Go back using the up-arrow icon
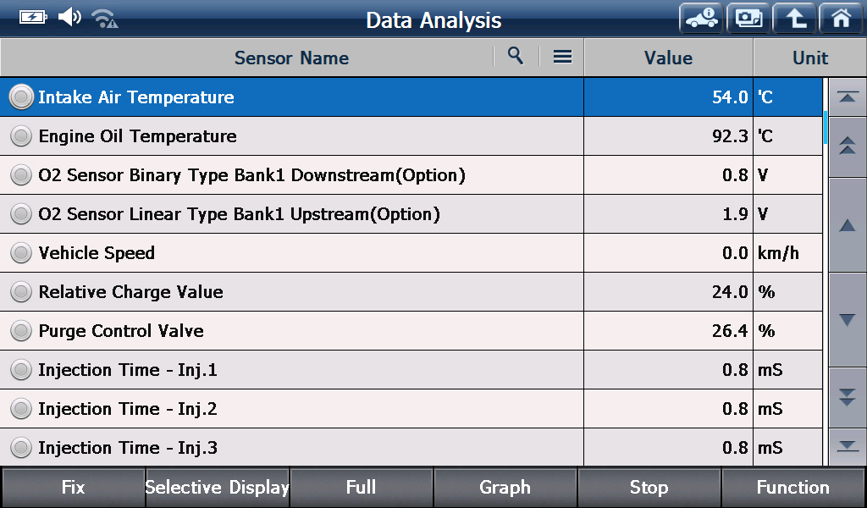This screenshot has width=867, height=508. (795, 19)
